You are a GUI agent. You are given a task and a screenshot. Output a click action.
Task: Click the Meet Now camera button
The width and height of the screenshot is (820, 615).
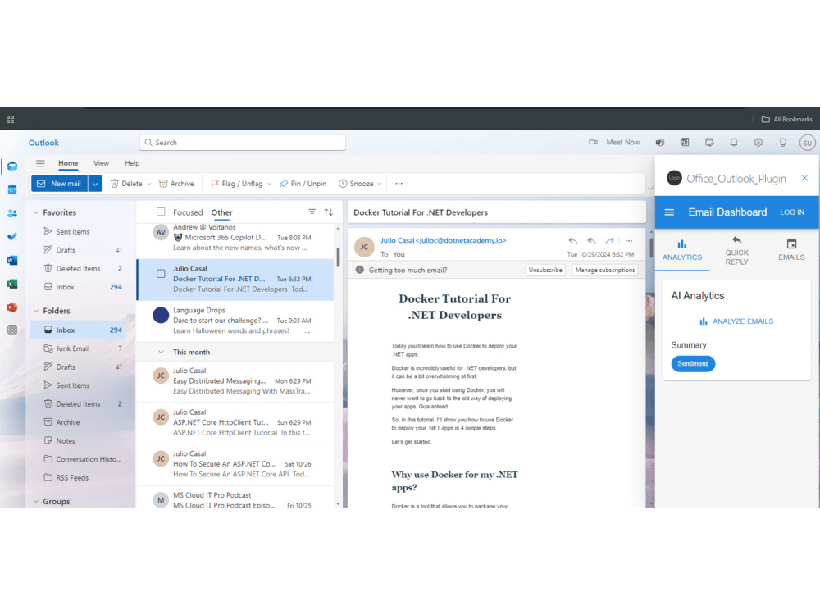point(614,142)
